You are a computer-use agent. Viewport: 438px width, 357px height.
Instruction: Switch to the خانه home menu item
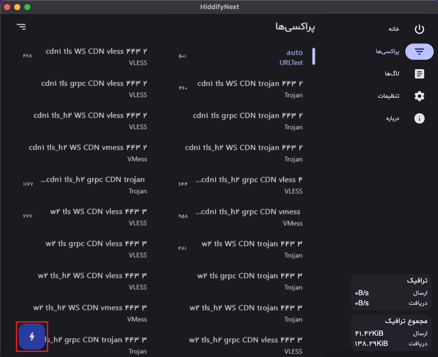click(x=393, y=29)
